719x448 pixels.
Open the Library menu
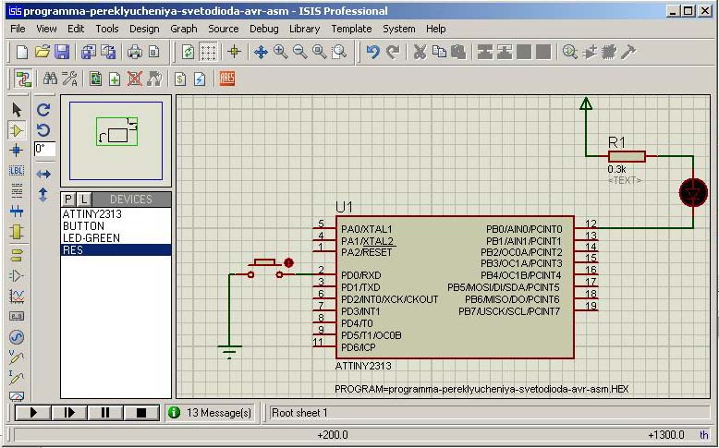[x=304, y=29]
